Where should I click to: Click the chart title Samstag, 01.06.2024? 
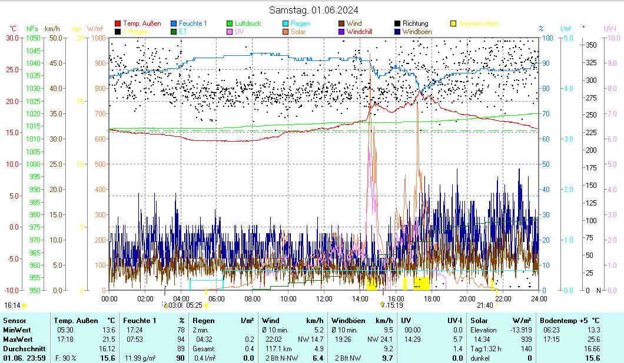pyautogui.click(x=314, y=10)
